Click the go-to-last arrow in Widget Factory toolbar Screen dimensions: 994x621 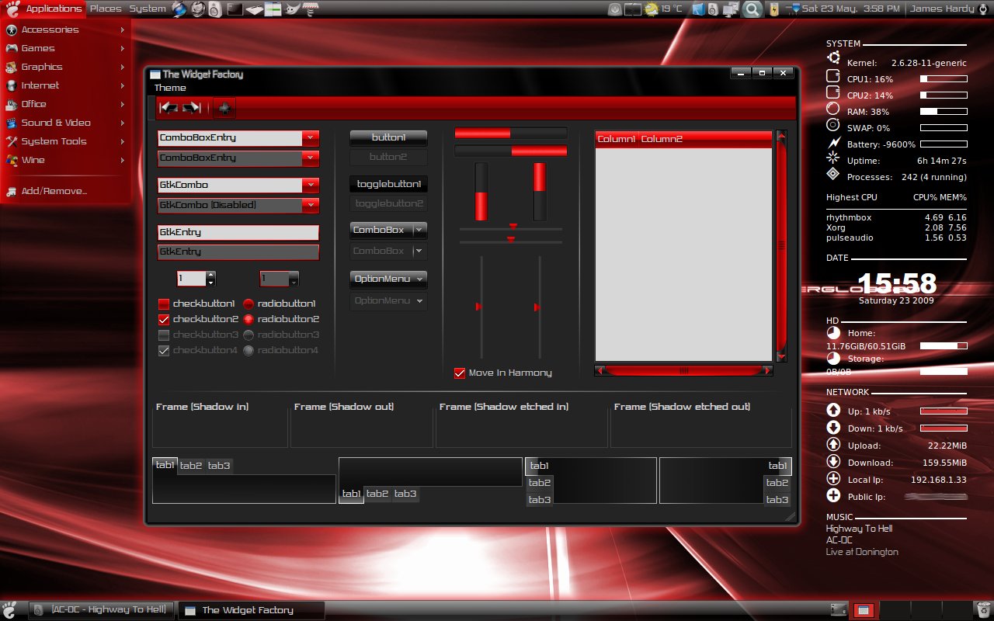pyautogui.click(x=192, y=108)
